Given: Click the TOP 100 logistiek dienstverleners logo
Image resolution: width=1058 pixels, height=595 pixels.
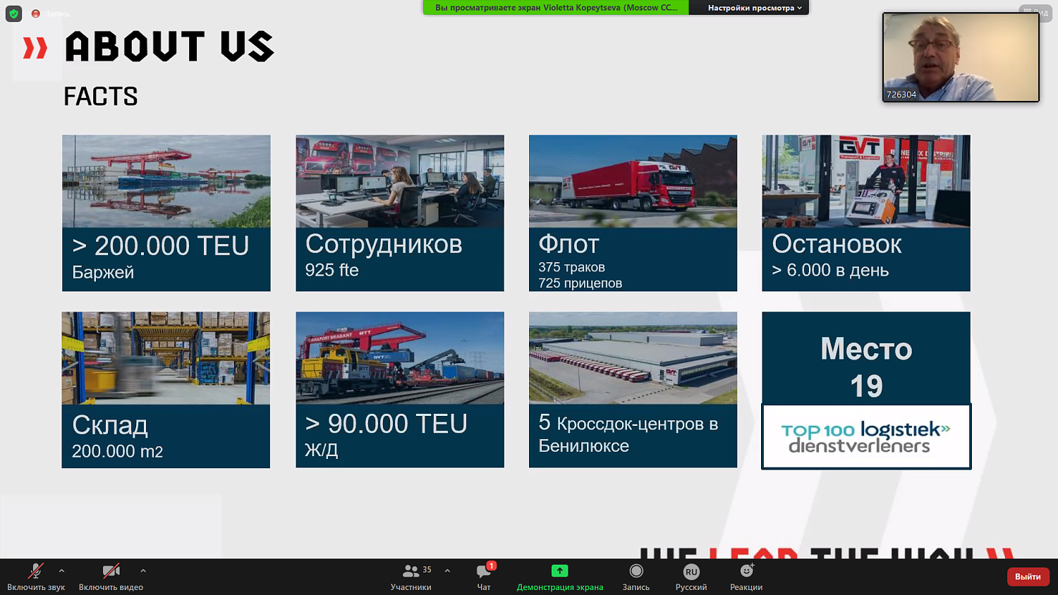Looking at the screenshot, I should [x=866, y=437].
